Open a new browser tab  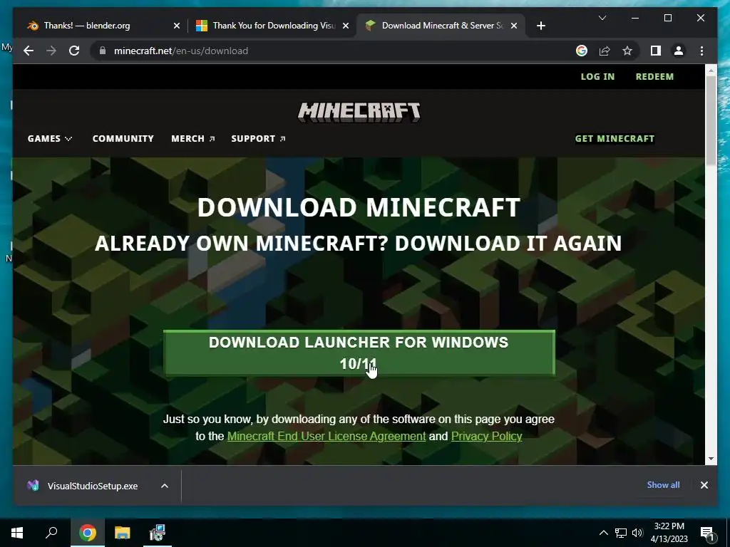[540, 26]
